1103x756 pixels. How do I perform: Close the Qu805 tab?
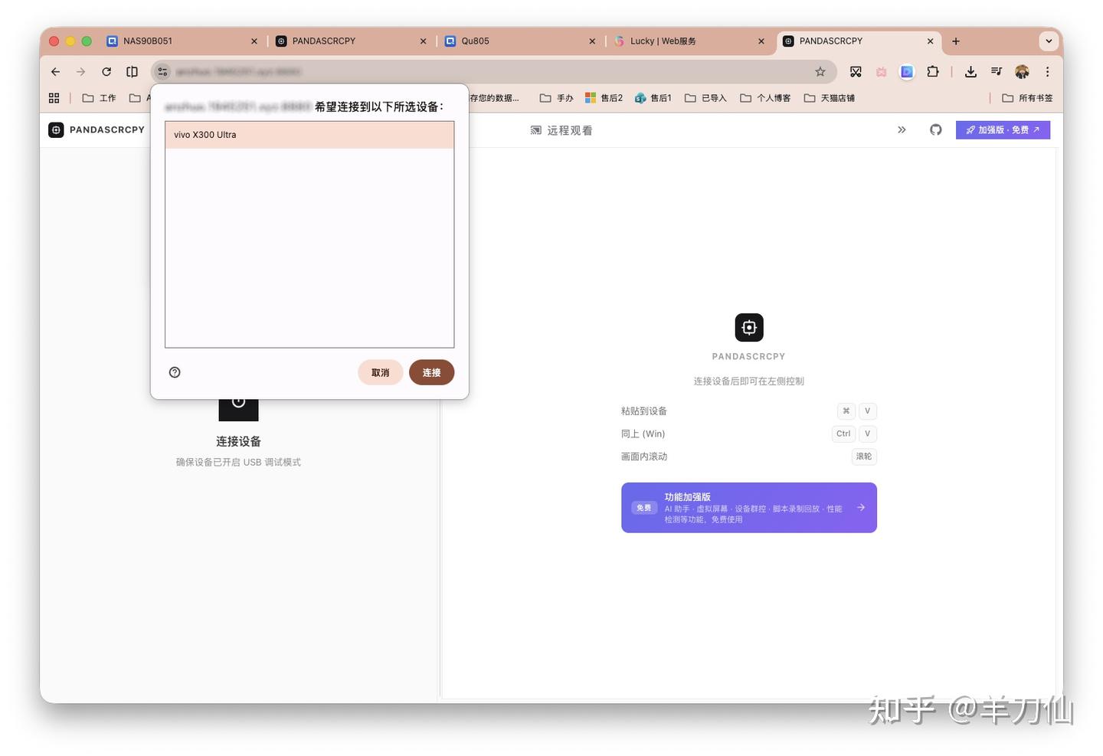coord(592,41)
